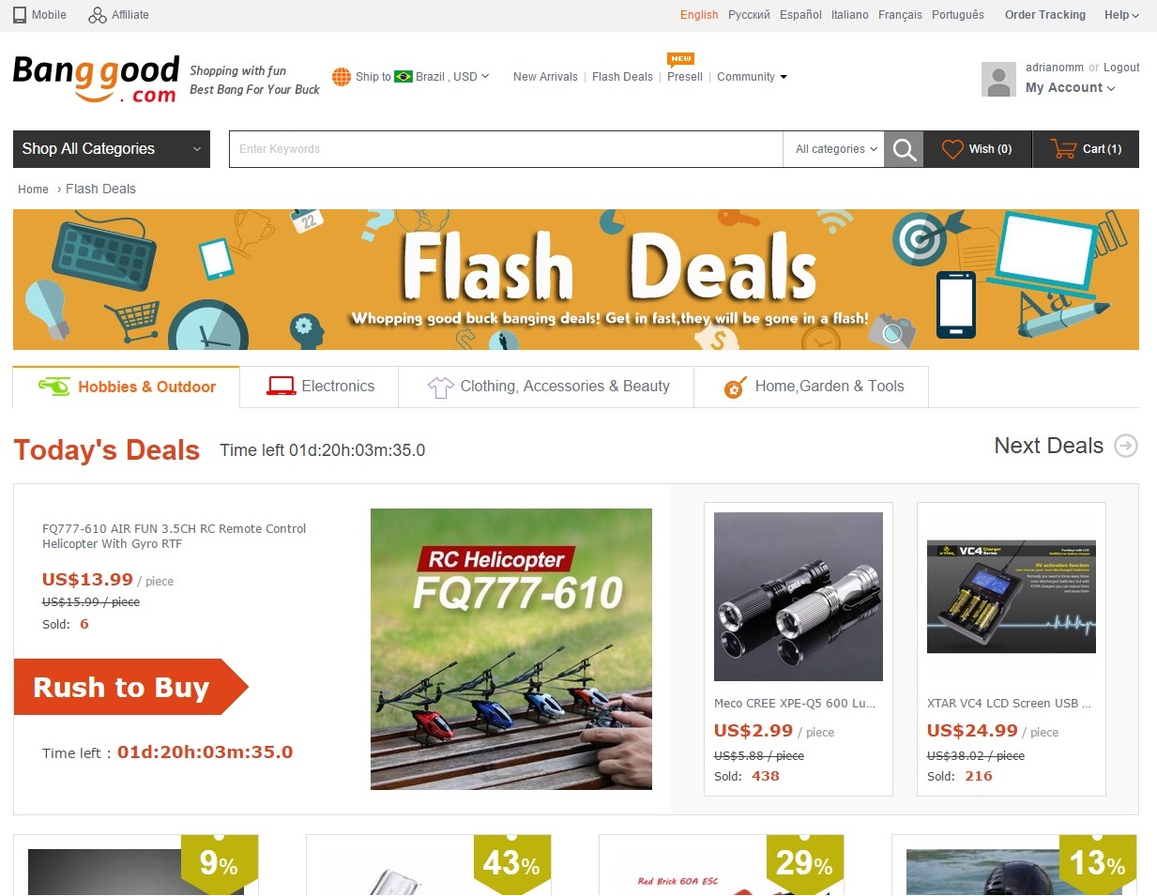This screenshot has height=896, width=1157.
Task: Click the Enter Keywords search field
Action: [x=507, y=149]
